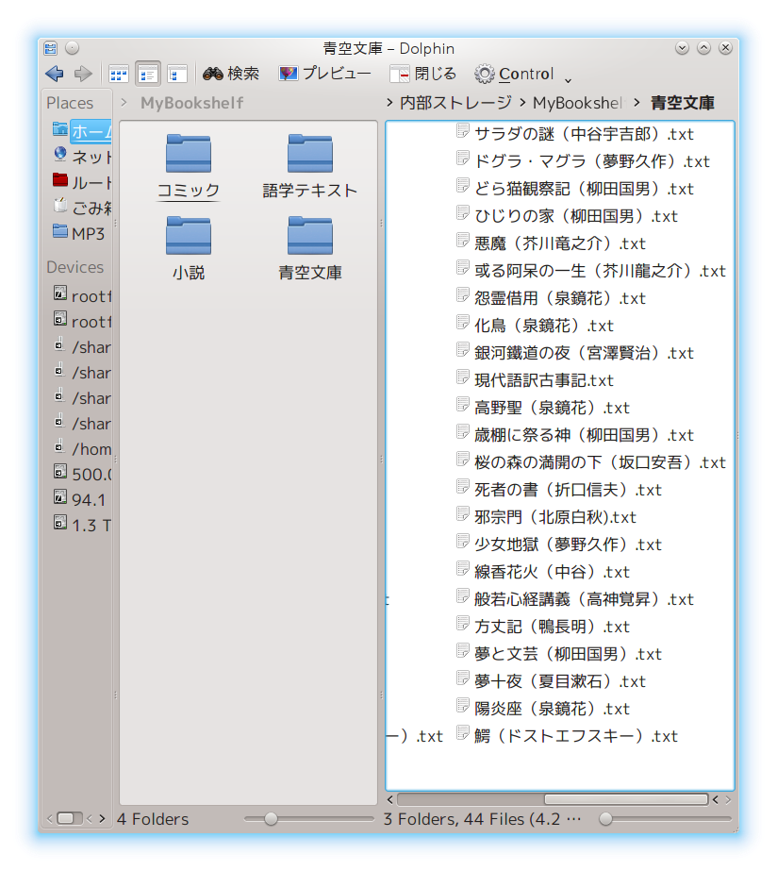Select file 怨霊借用（泉鏡花）.txt
777x871 pixels.
(551, 298)
